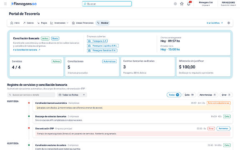240x150 pixels.
Task: Expand the Inversiones dropdown tab
Action: point(60,23)
